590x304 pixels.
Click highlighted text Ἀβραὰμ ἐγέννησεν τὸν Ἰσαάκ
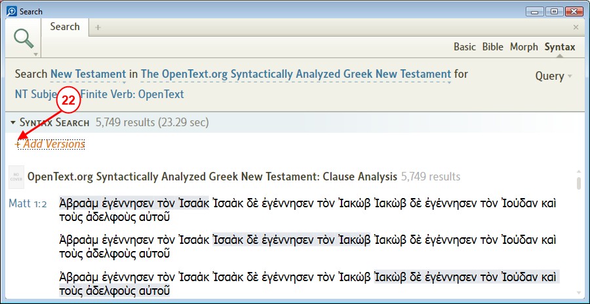tap(134, 204)
